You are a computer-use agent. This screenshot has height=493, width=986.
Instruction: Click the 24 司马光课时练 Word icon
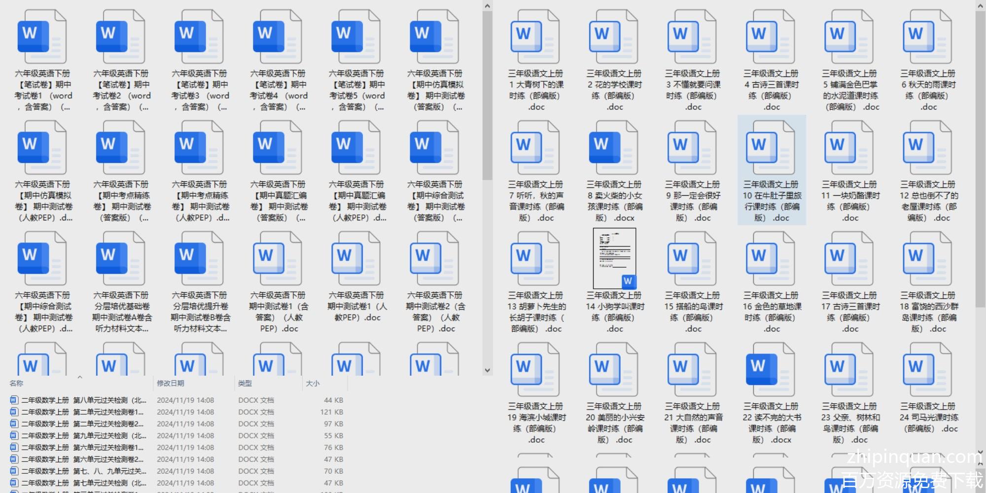point(928,370)
